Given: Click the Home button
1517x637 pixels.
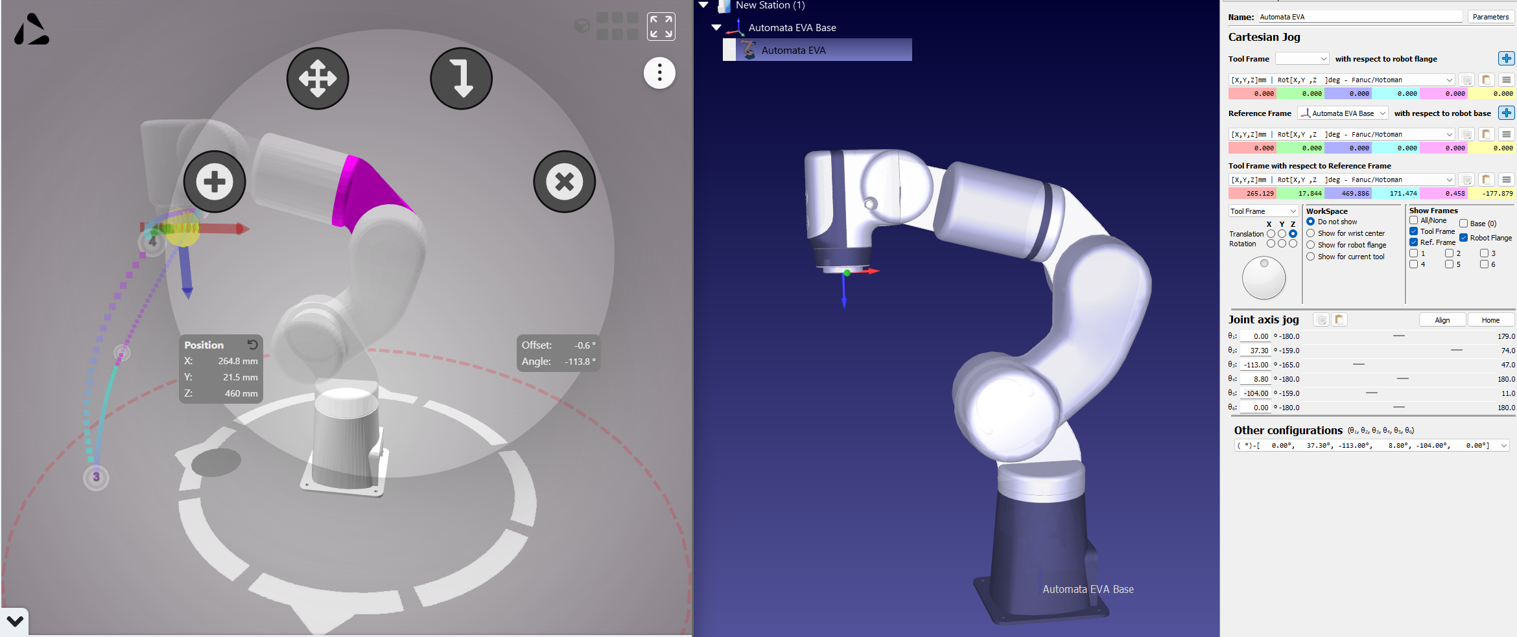Looking at the screenshot, I should click(1490, 320).
